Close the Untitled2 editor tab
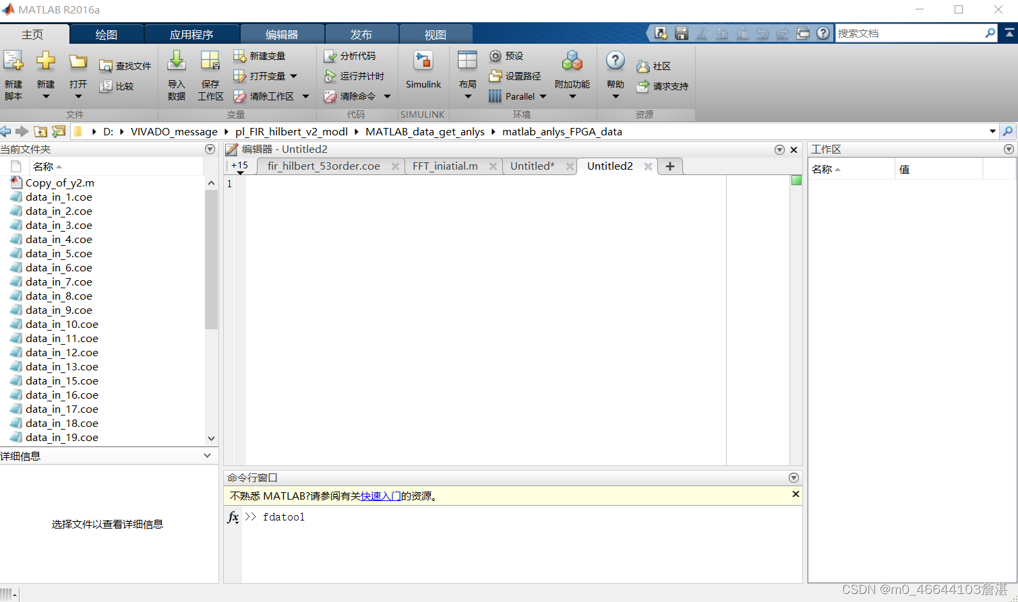The height and width of the screenshot is (602, 1018). point(648,166)
